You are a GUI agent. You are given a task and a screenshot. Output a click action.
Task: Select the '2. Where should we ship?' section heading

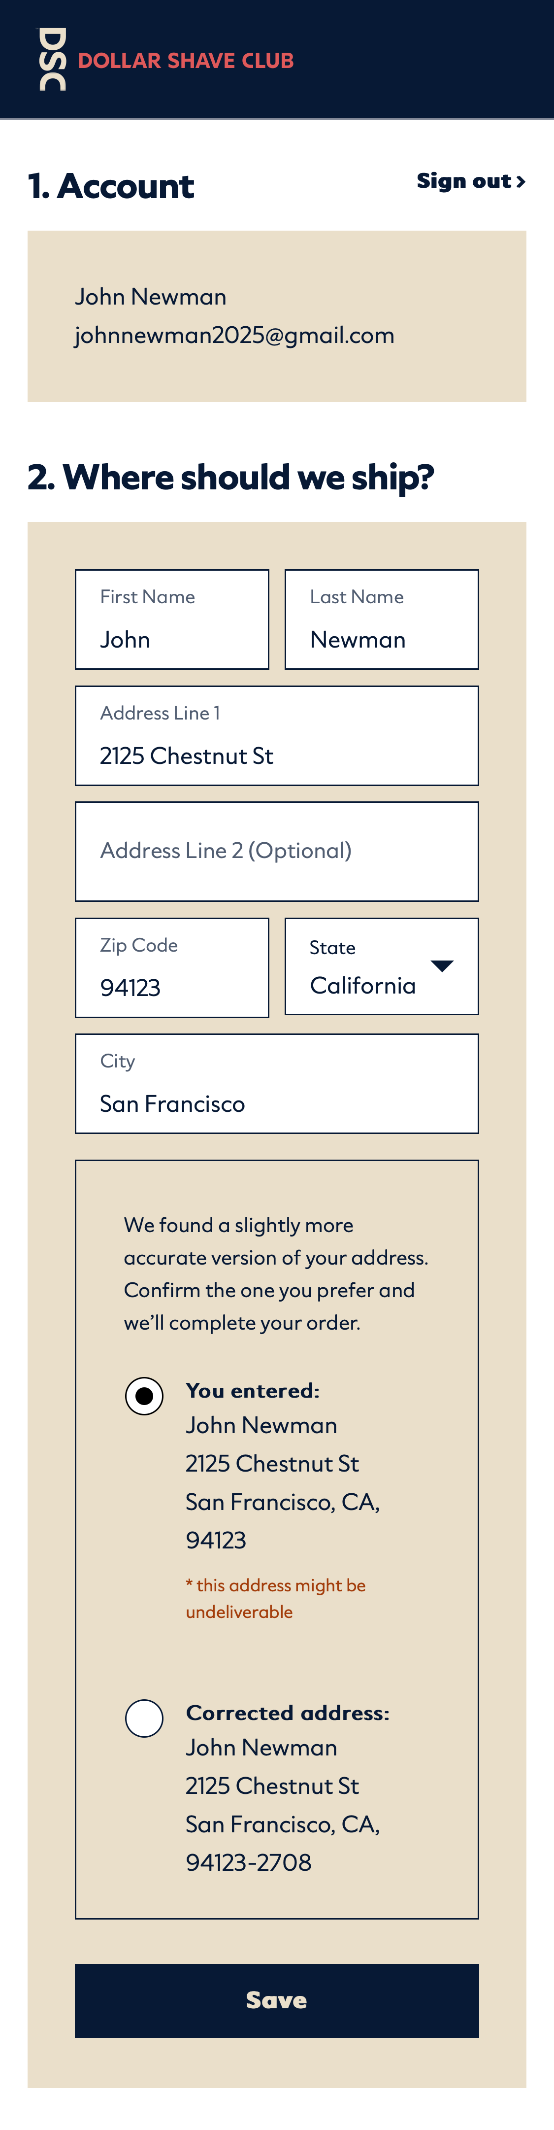232,476
